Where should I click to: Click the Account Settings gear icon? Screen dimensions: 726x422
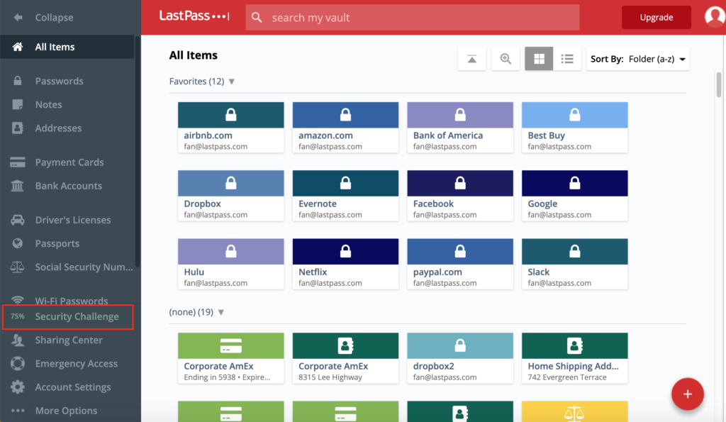(x=18, y=387)
